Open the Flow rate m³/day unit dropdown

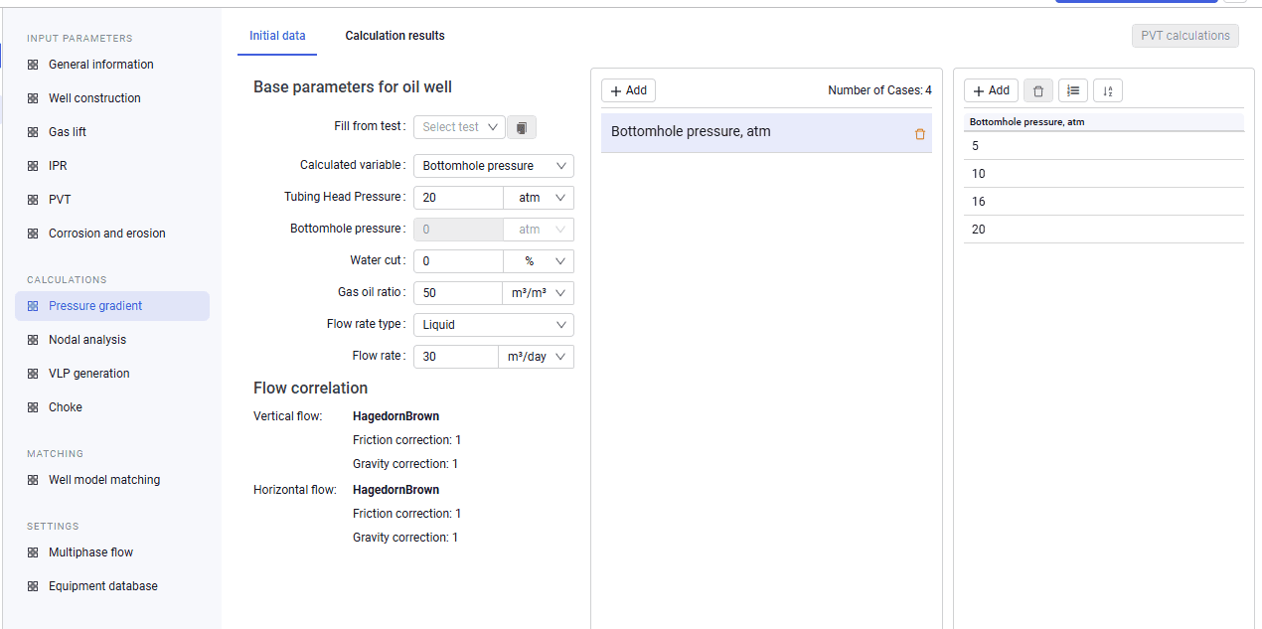pyautogui.click(x=536, y=357)
